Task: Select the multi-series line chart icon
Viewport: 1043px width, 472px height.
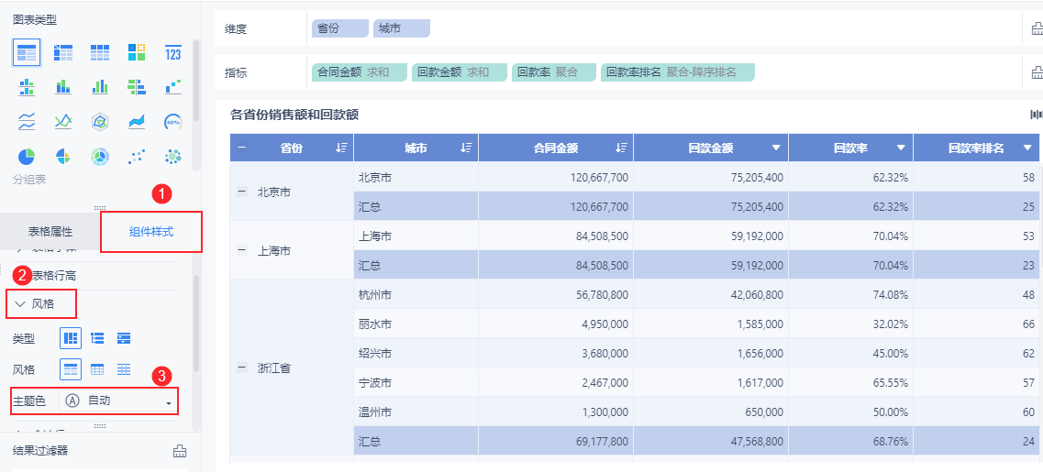Action: pyautogui.click(x=63, y=122)
